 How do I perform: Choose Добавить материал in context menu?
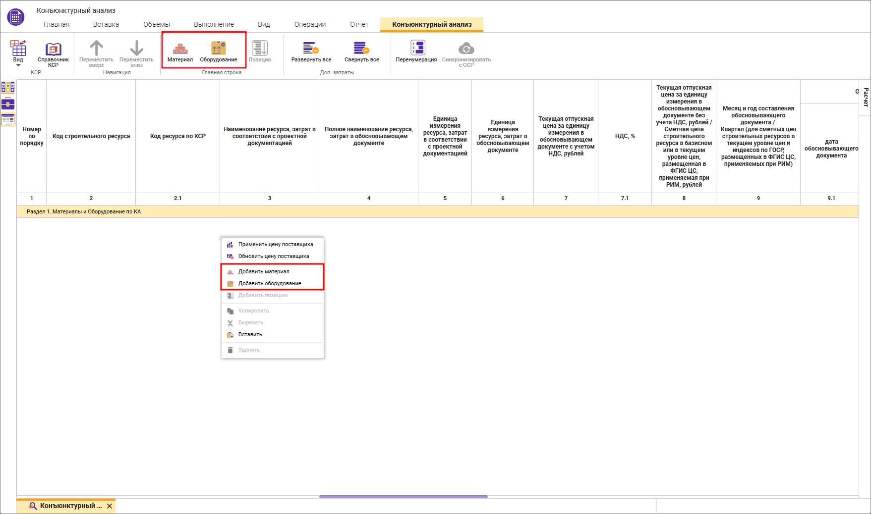click(x=264, y=271)
